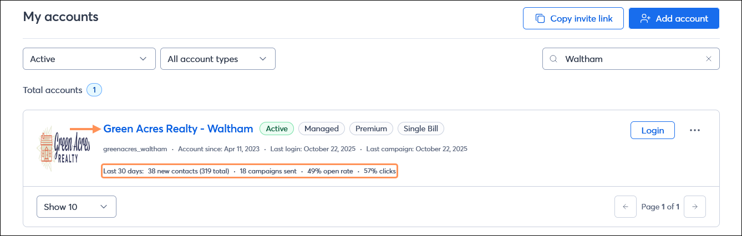Click the '18 campaigns sent' stat
This screenshot has width=742, height=236.
pyautogui.click(x=268, y=171)
